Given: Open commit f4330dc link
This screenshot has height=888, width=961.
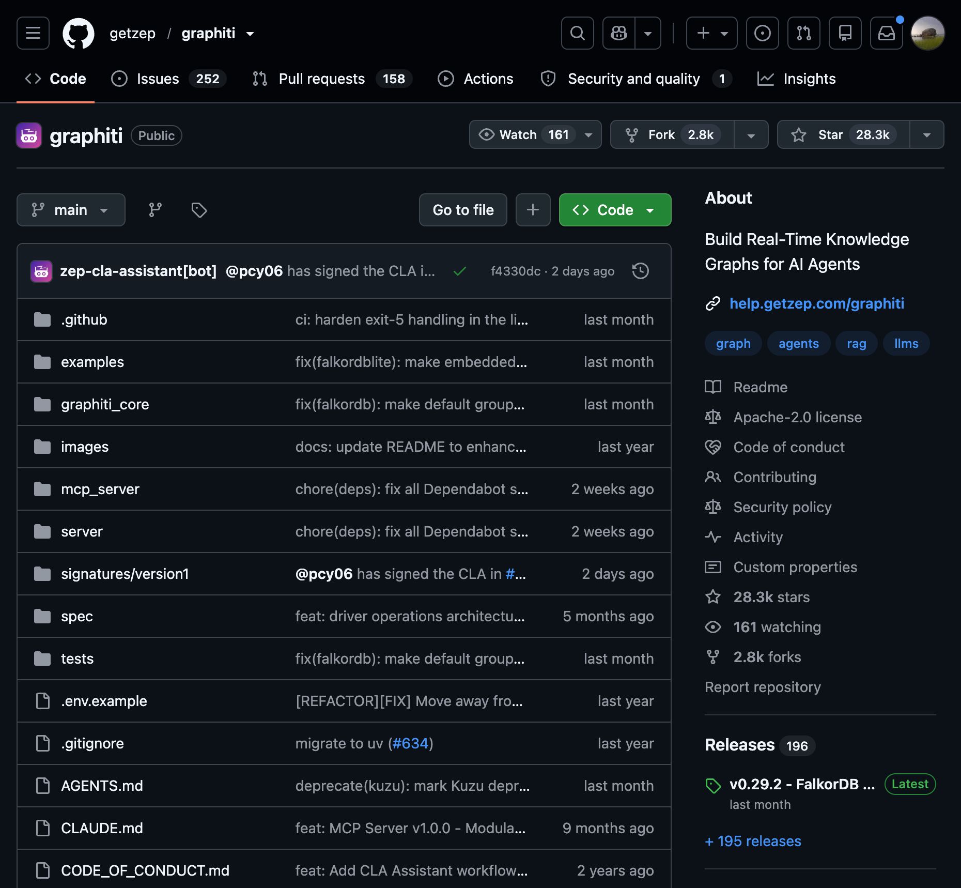Looking at the screenshot, I should point(516,271).
